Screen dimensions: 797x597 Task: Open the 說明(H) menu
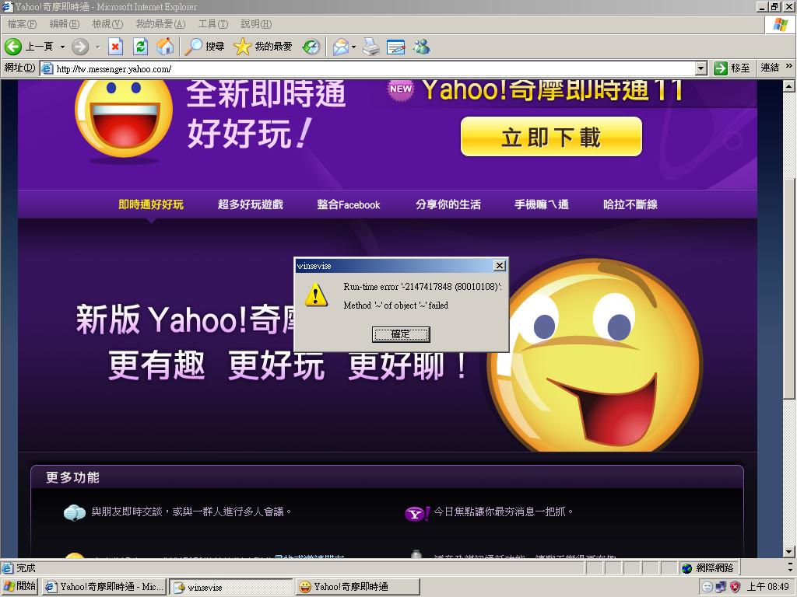point(256,24)
